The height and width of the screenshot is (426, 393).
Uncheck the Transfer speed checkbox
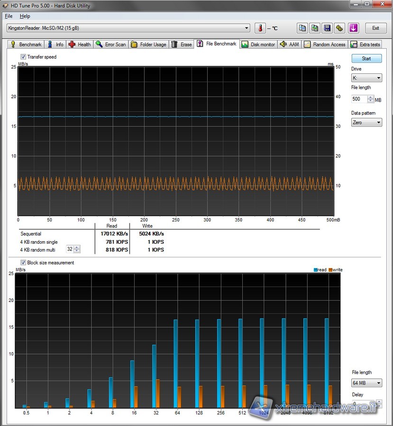[23, 57]
